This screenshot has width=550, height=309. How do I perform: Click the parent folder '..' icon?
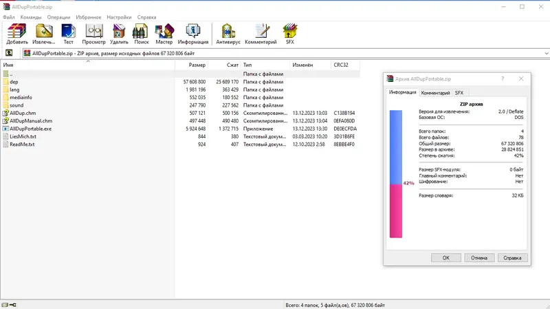tap(6, 74)
